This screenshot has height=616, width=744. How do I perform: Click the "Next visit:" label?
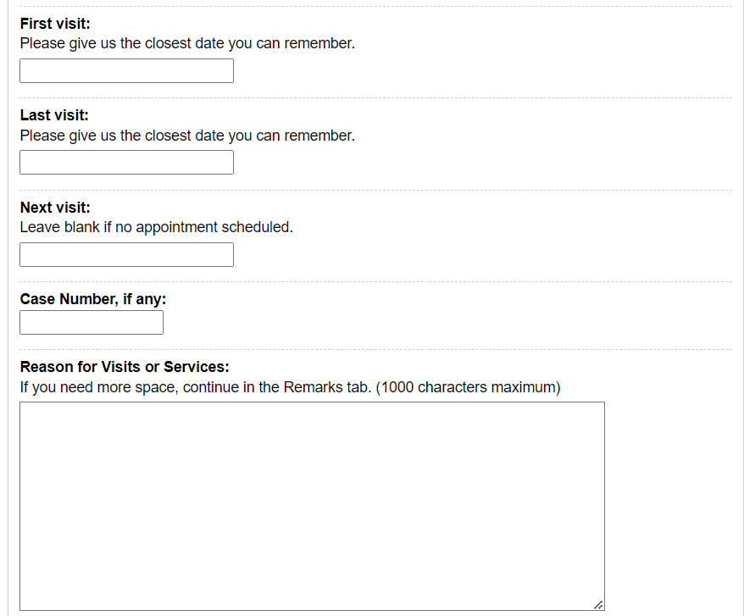pos(55,208)
